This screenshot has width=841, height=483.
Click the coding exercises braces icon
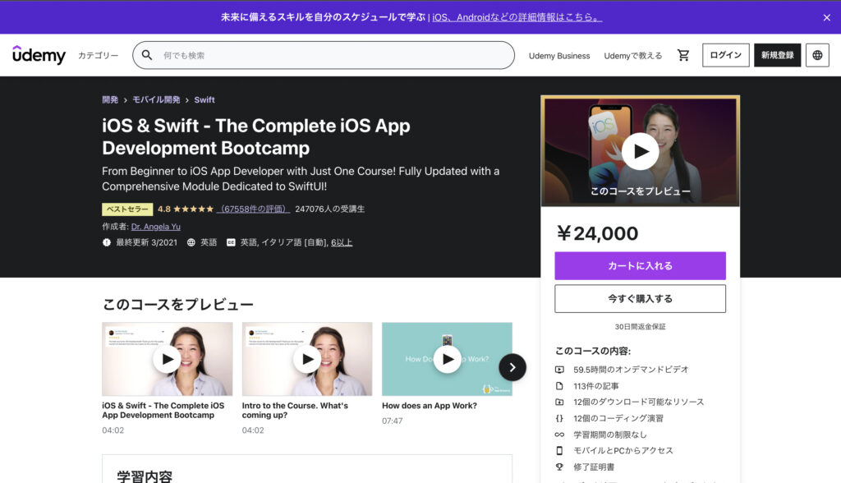click(559, 418)
